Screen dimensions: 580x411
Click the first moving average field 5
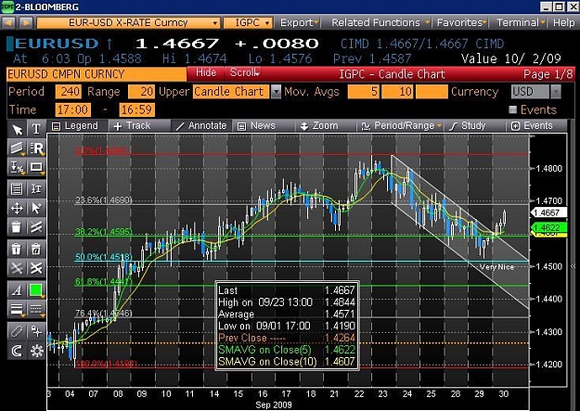364,91
